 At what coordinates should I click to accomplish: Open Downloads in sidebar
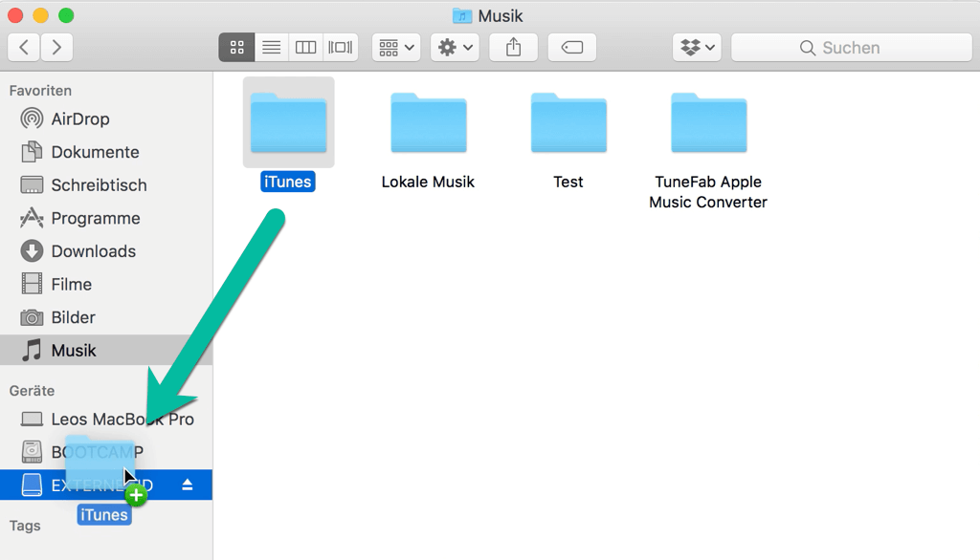pos(106,251)
